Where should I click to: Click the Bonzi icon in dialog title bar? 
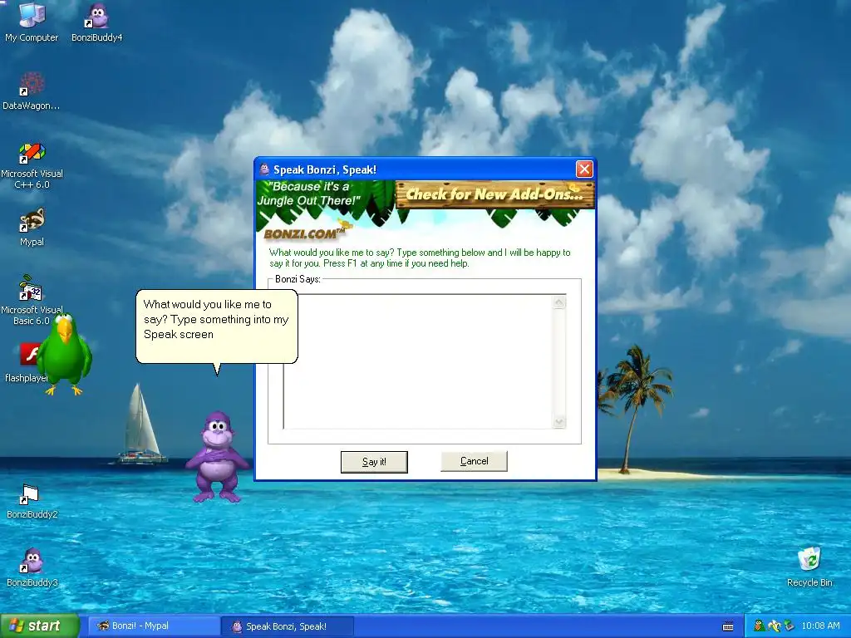[264, 169]
